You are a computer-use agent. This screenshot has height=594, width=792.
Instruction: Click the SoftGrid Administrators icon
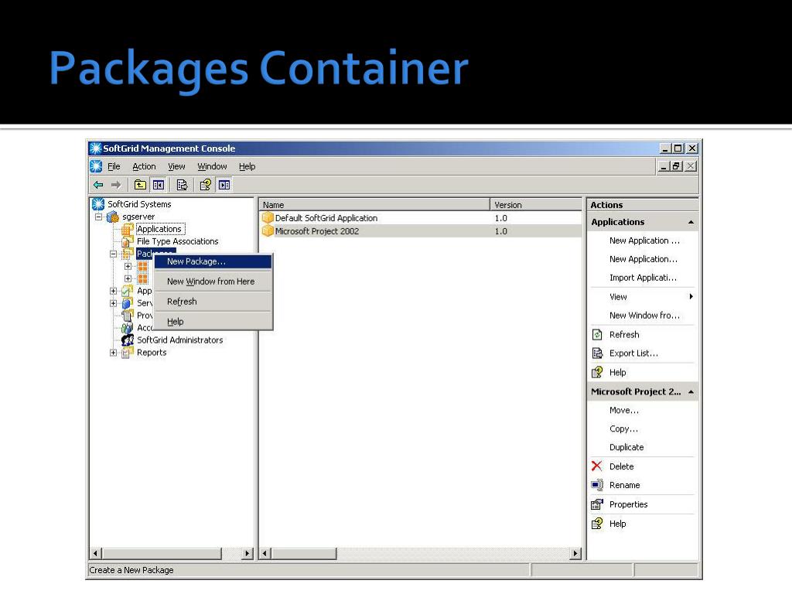pos(128,340)
